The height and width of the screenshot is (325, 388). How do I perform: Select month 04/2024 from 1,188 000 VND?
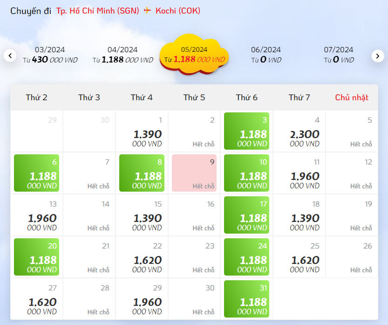tap(123, 55)
